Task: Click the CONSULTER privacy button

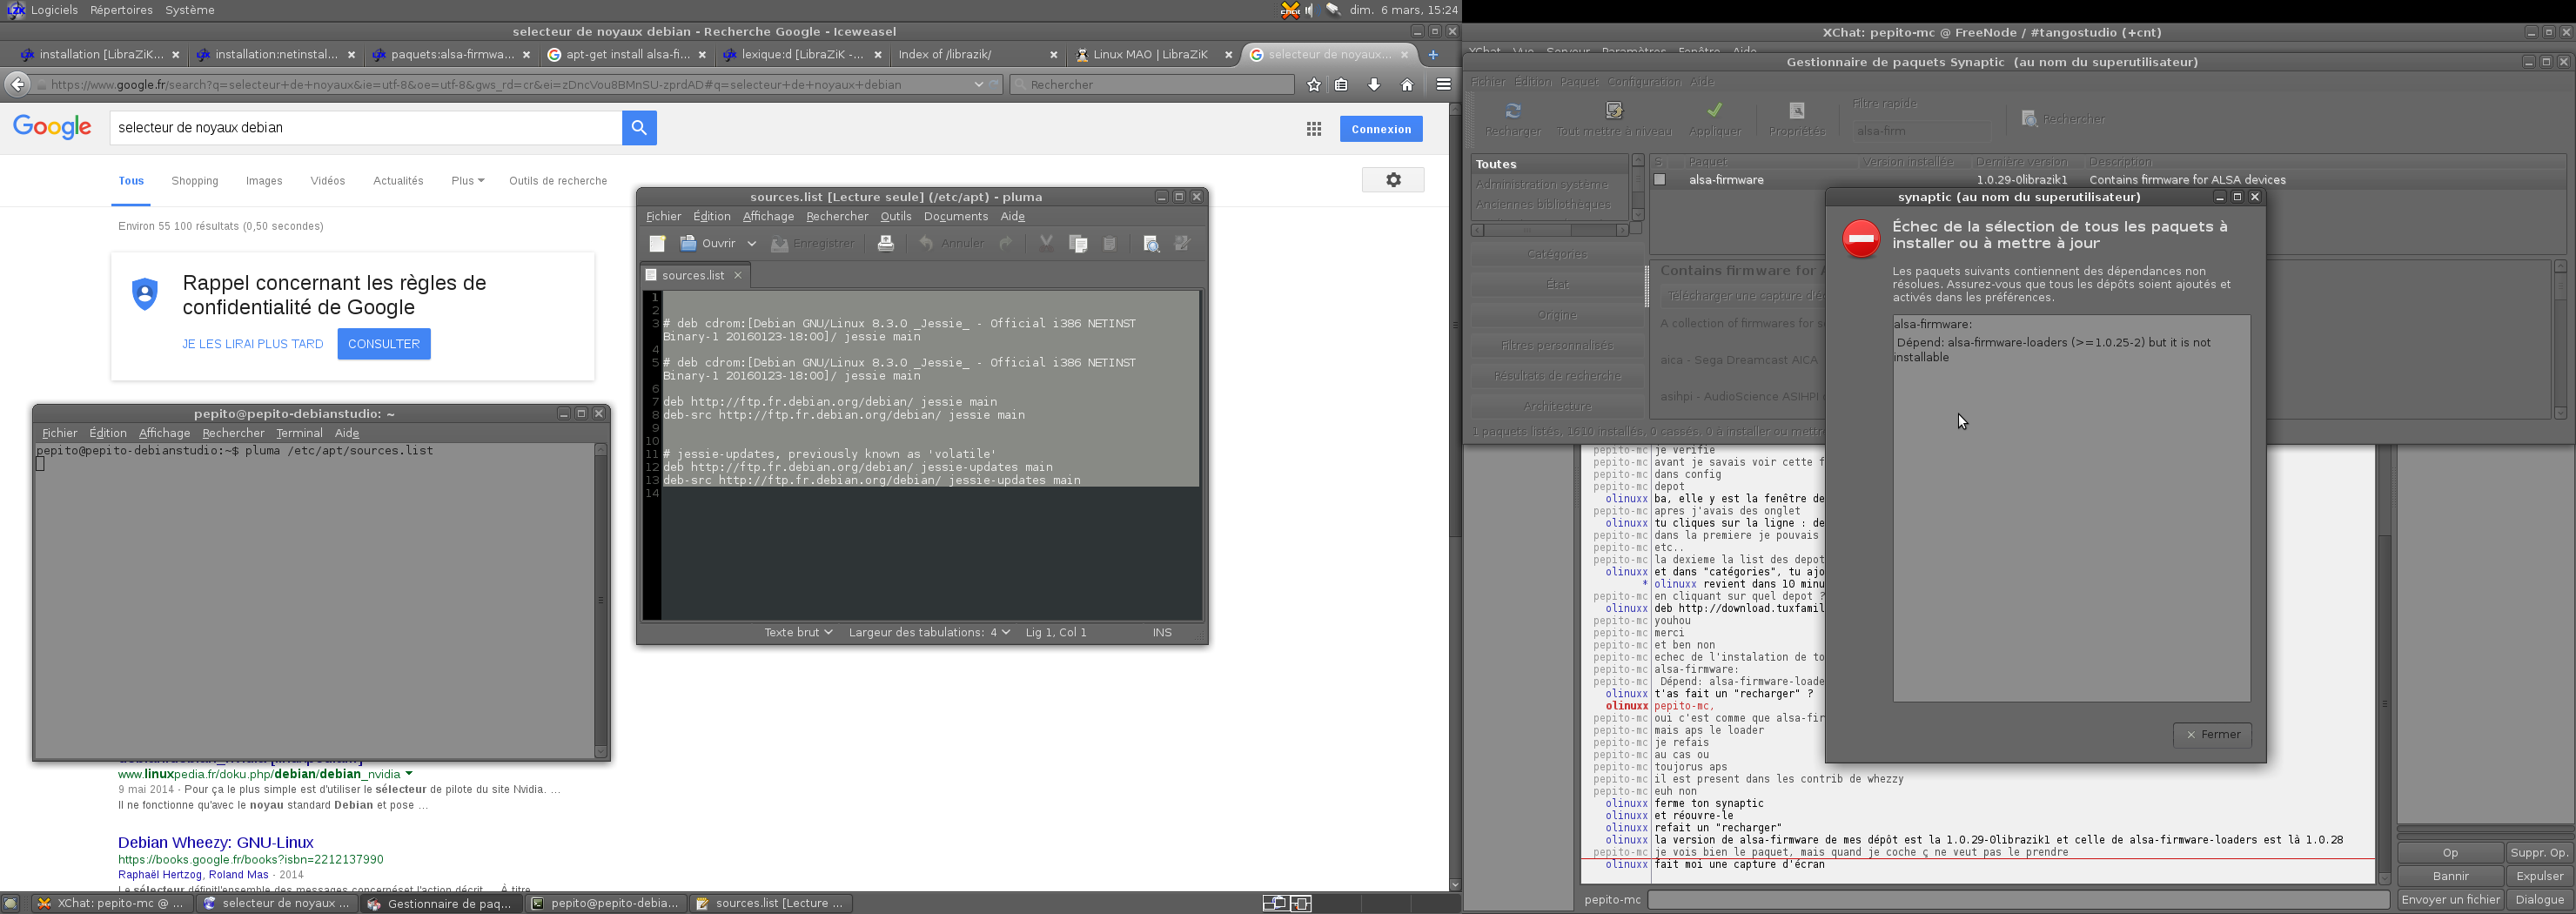Action: click(384, 344)
